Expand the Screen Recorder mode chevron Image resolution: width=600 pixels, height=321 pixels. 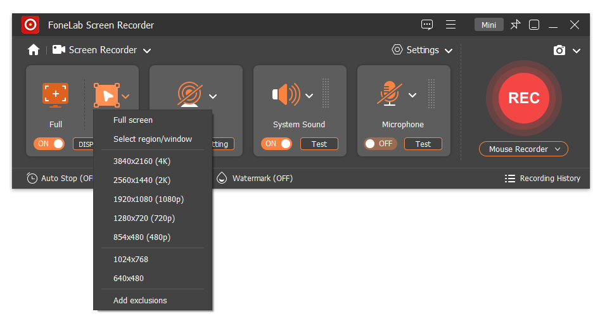147,51
